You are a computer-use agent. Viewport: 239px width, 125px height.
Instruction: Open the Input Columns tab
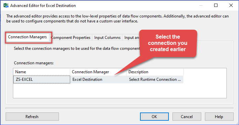coord(107,38)
